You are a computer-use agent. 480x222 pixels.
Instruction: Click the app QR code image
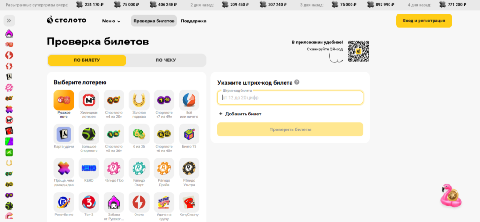click(359, 51)
